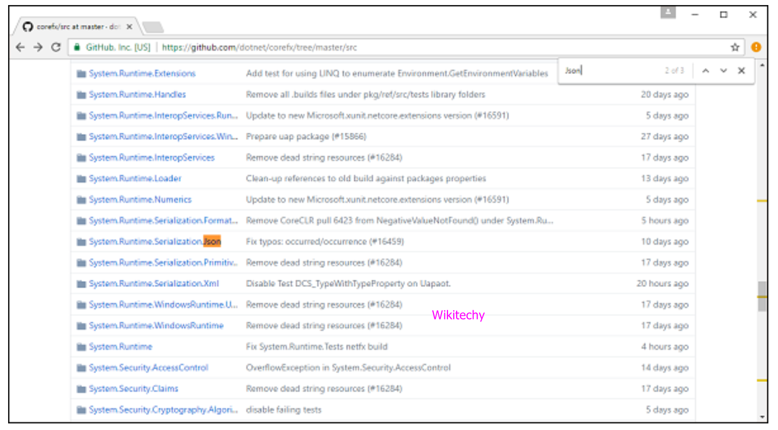Image resolution: width=778 pixels, height=430 pixels.
Task: Open commit 'Disable Test DCS_TypeWithTypeProperty on Uapaot'
Action: pos(348,283)
